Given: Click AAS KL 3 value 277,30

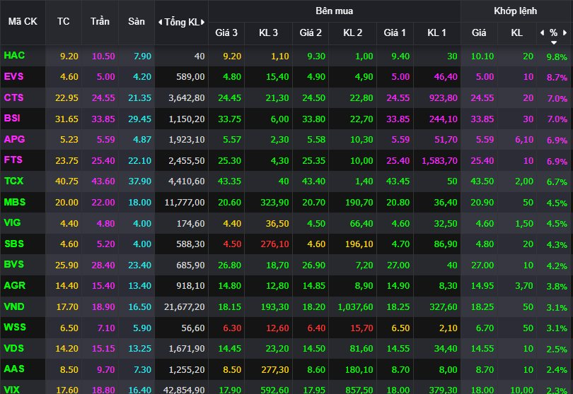Looking at the screenshot, I should pyautogui.click(x=274, y=370).
